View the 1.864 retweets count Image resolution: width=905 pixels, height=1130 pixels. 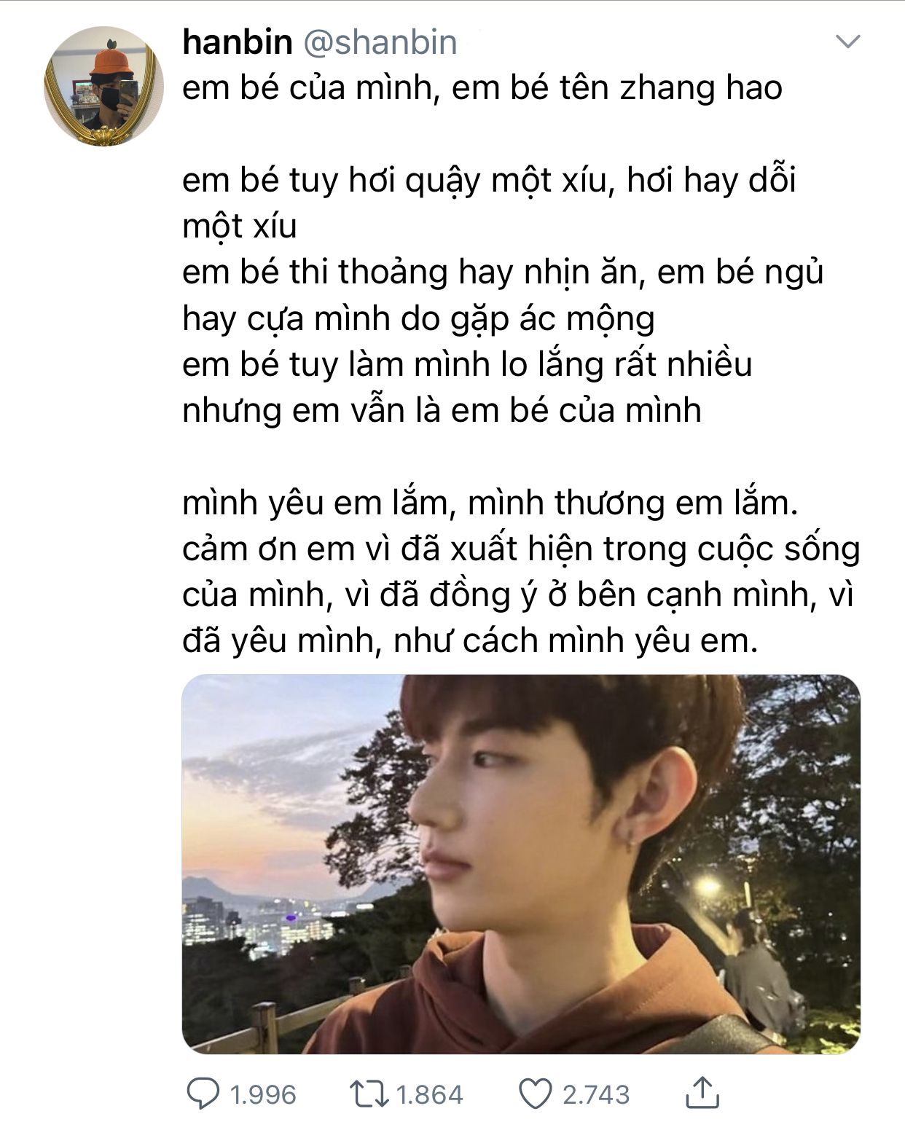430,1094
